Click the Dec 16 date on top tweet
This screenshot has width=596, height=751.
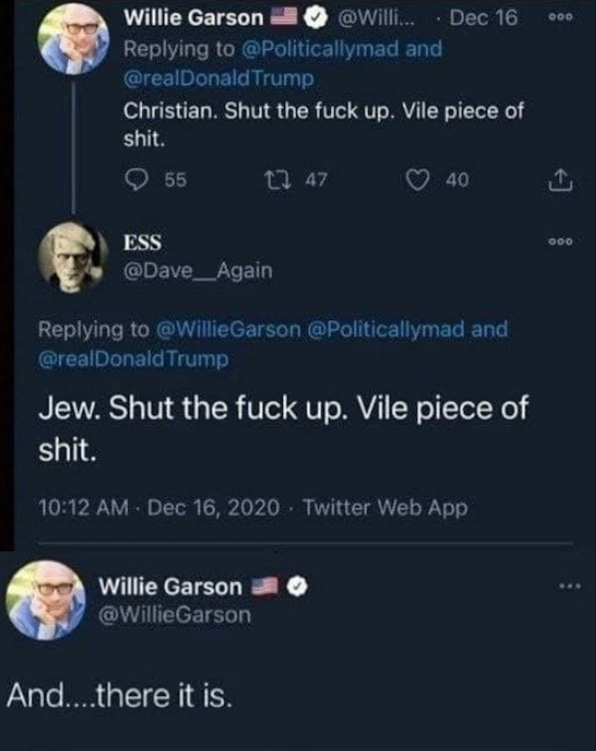pos(483,18)
